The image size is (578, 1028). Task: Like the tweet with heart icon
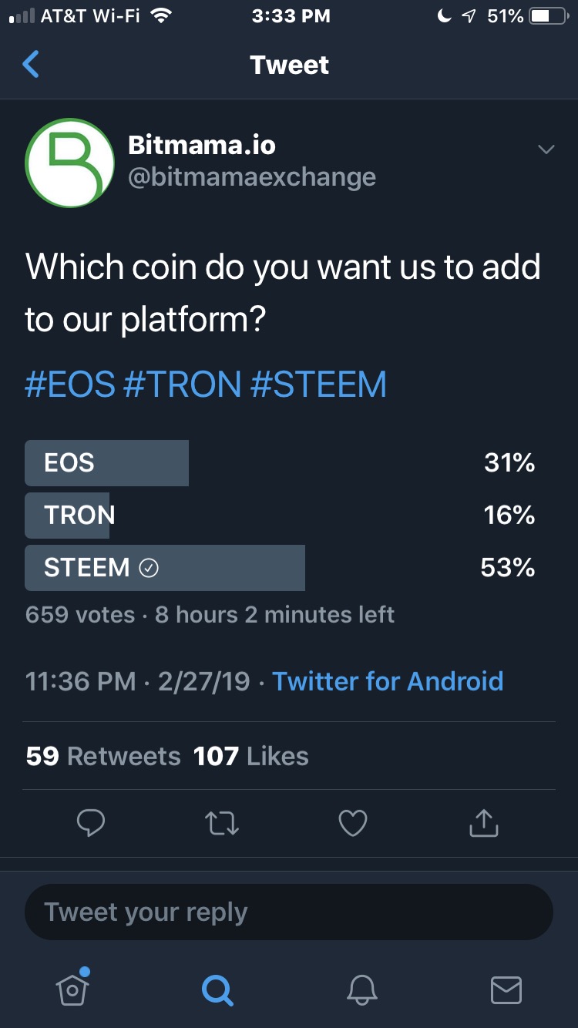(x=353, y=823)
